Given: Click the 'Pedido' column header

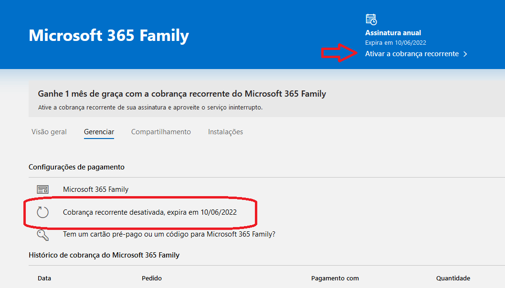Looking at the screenshot, I should pos(152,278).
